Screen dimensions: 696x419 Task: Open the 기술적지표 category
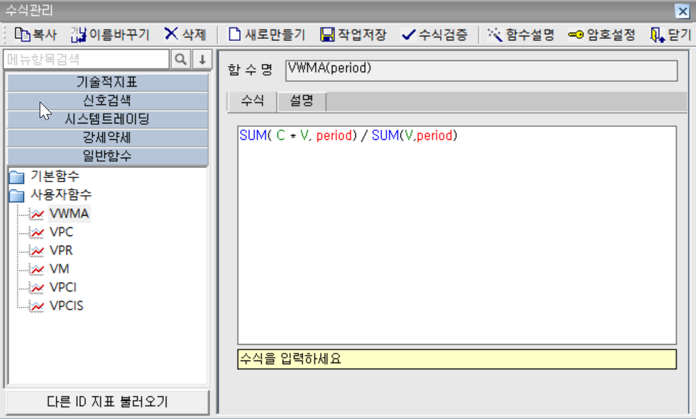(x=107, y=83)
